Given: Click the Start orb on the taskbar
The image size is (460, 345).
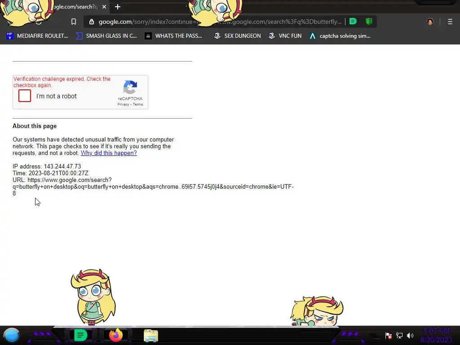Looking at the screenshot, I should [11, 335].
